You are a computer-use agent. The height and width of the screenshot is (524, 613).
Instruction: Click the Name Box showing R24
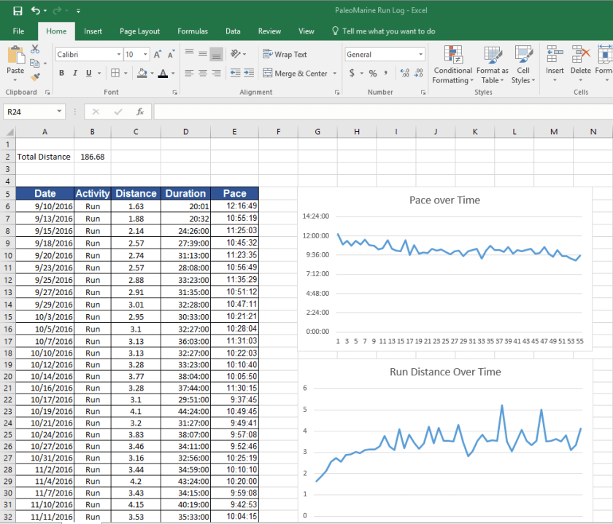click(29, 112)
